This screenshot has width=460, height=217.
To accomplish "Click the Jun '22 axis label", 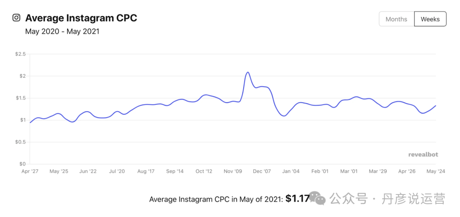I will click(x=88, y=172).
